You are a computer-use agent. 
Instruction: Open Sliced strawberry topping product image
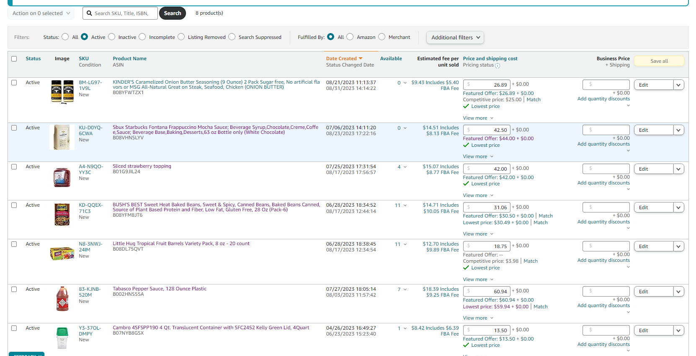pos(62,177)
